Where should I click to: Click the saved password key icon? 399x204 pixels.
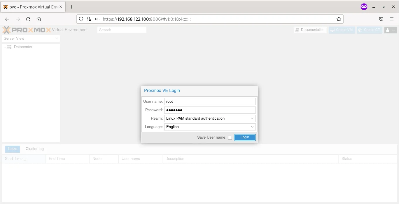(x=97, y=19)
